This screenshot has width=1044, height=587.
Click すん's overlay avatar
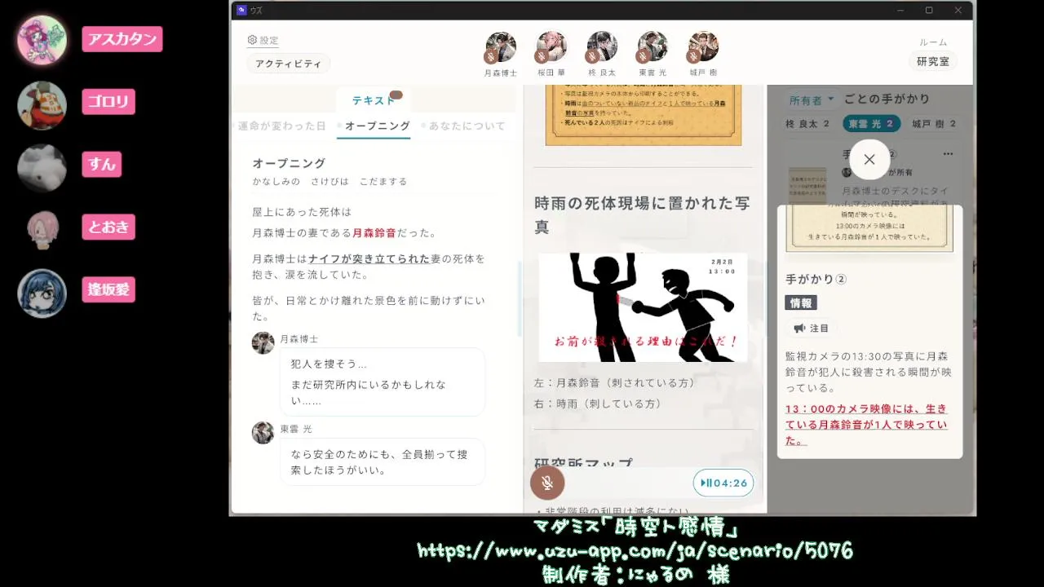click(x=42, y=168)
